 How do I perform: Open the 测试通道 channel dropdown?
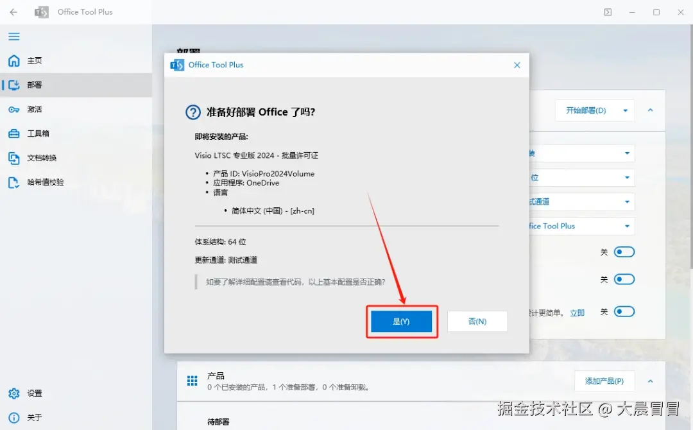point(582,202)
